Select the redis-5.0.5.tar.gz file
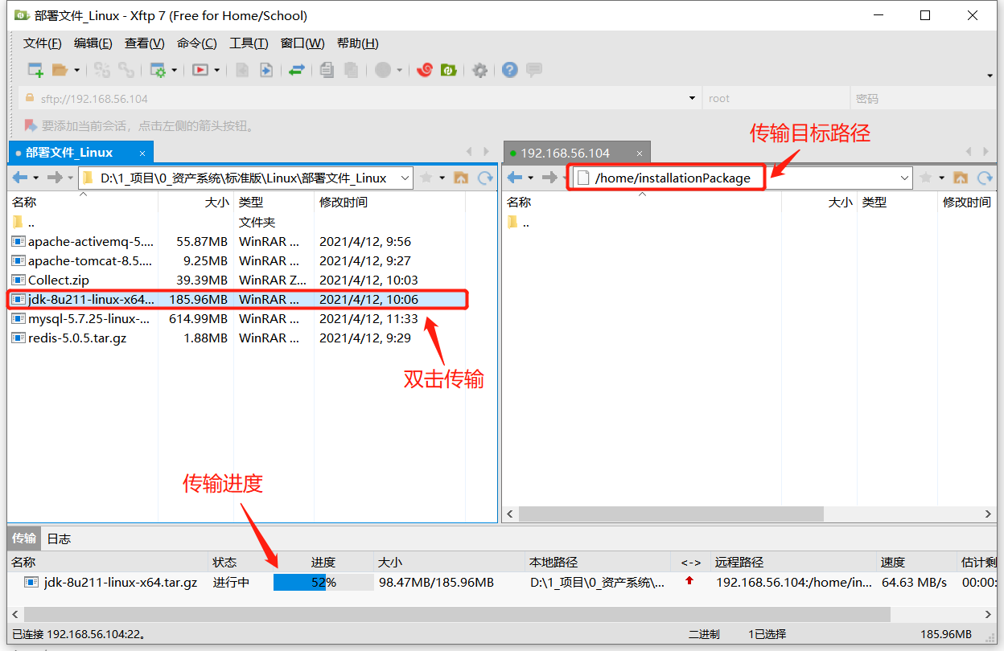 (x=238, y=338)
